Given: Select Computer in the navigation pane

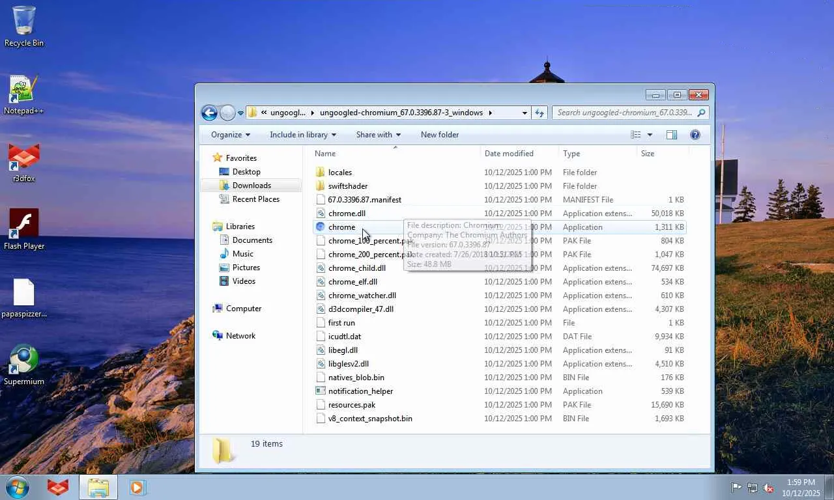Looking at the screenshot, I should [x=244, y=309].
